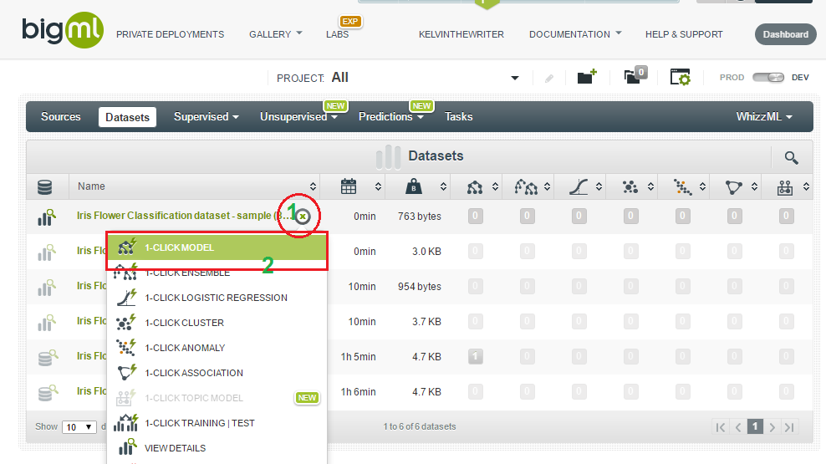Sort by the associations column icon
826x464 pixels.
point(733,187)
